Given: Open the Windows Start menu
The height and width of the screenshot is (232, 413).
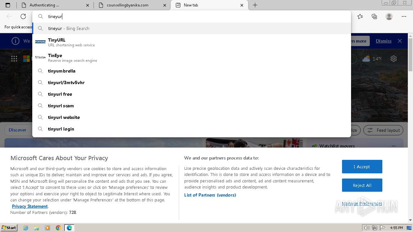Looking at the screenshot, I should pyautogui.click(x=9, y=227).
